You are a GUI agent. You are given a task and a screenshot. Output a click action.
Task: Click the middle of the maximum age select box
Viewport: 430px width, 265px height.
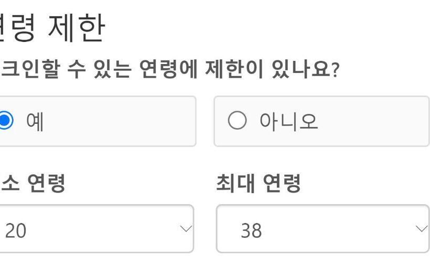click(322, 229)
